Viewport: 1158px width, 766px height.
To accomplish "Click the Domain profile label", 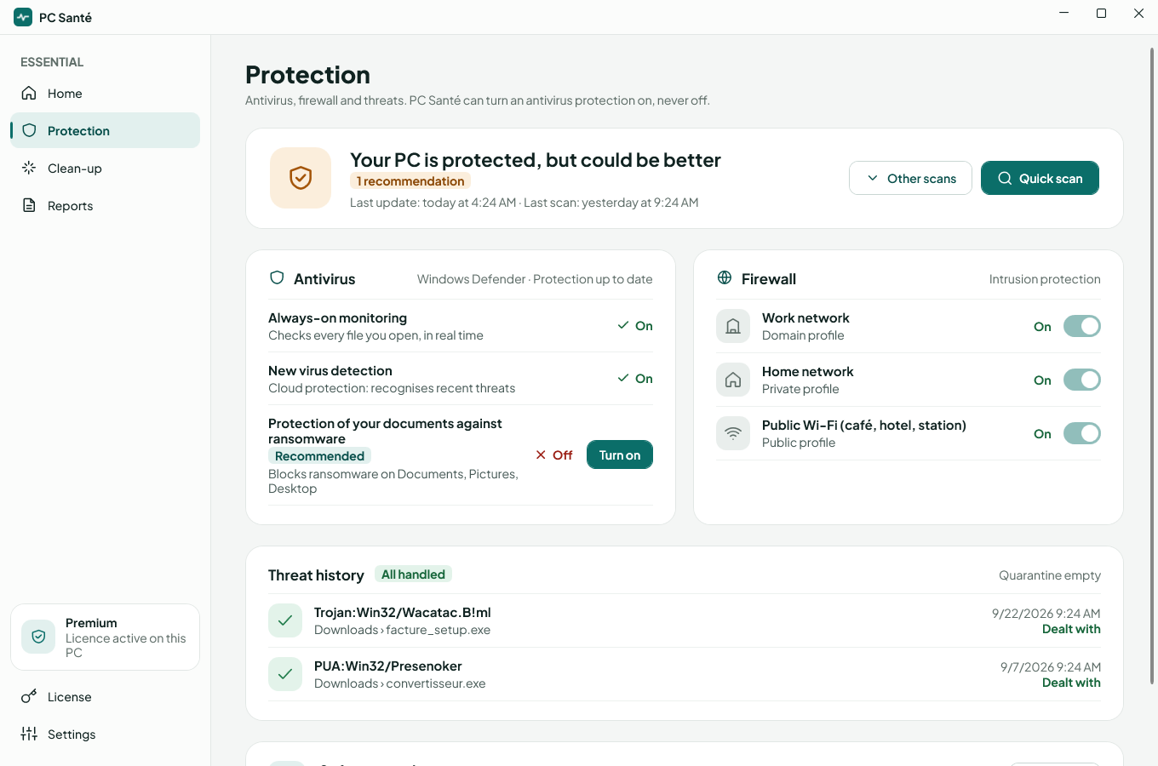I will point(803,335).
